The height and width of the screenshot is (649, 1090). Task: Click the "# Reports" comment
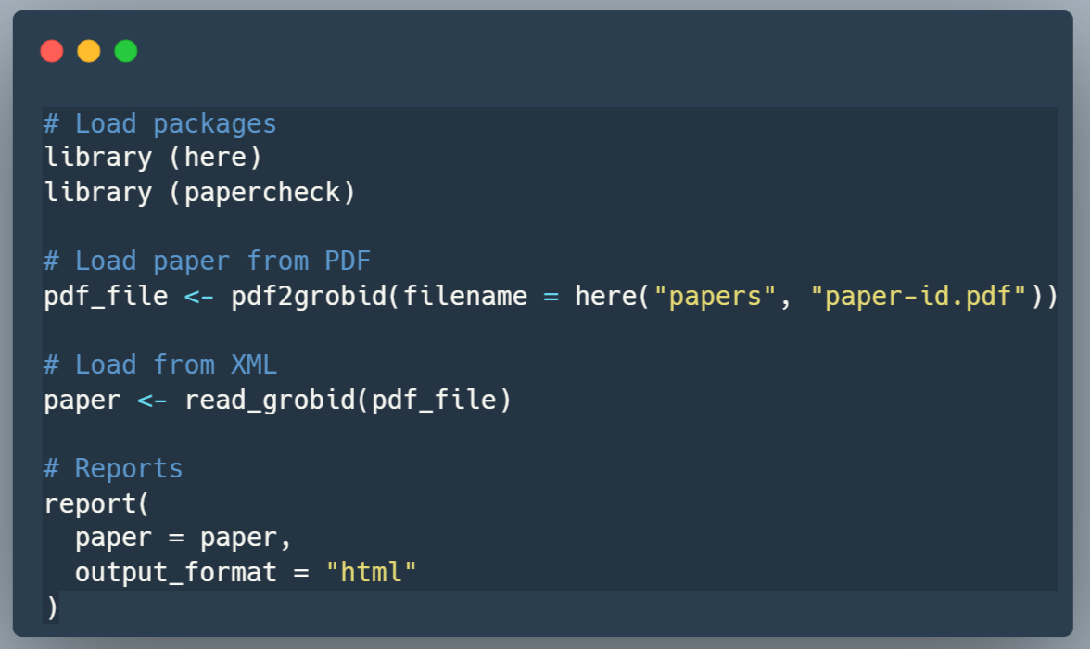point(113,468)
